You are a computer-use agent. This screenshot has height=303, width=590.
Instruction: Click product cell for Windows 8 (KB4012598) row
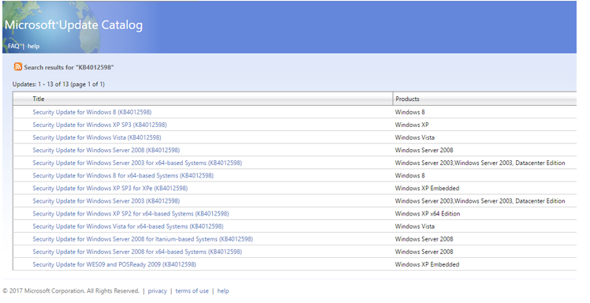click(409, 112)
